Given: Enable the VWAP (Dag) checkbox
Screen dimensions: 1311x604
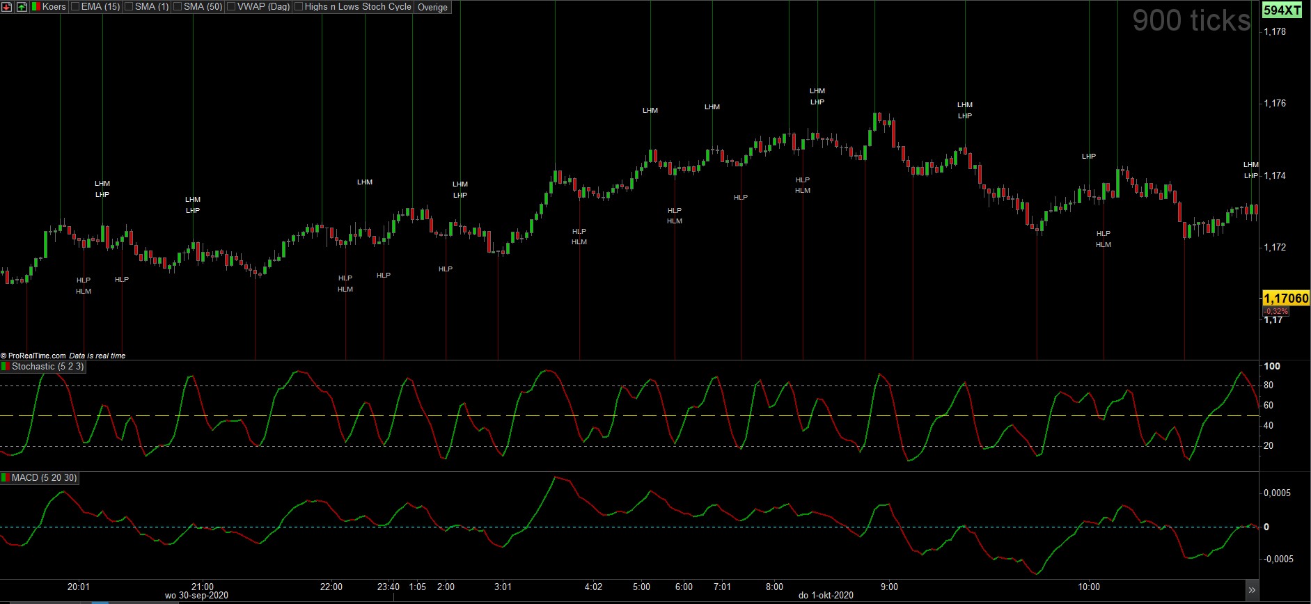Looking at the screenshot, I should pos(231,7).
